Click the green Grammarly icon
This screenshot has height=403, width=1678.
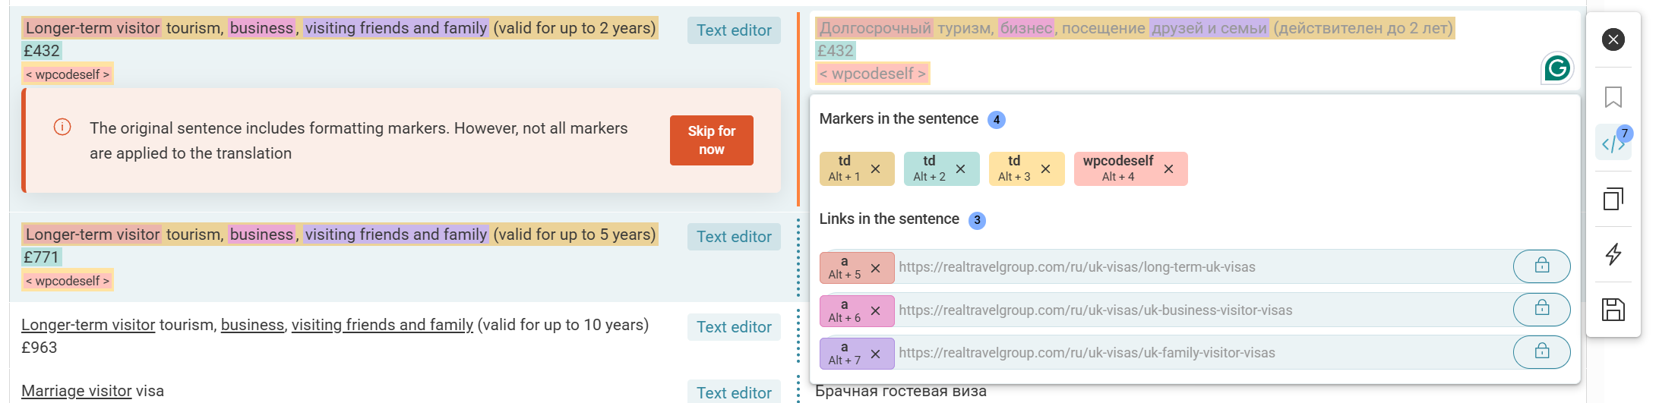click(1556, 68)
